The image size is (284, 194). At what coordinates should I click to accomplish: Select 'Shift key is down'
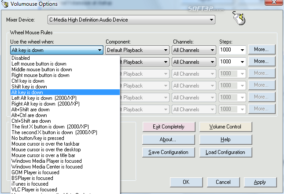click(65, 87)
